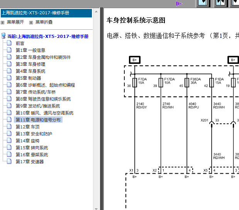
Task: Open 第14章 座椅
Action: pyautogui.click(x=27, y=141)
